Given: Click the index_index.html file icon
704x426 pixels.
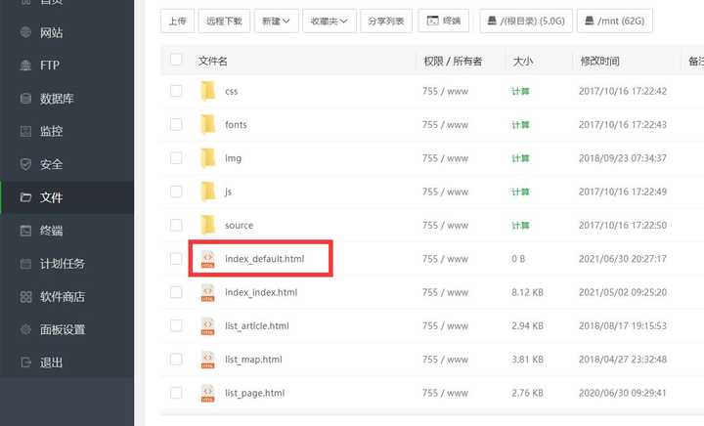Looking at the screenshot, I should tap(208, 292).
